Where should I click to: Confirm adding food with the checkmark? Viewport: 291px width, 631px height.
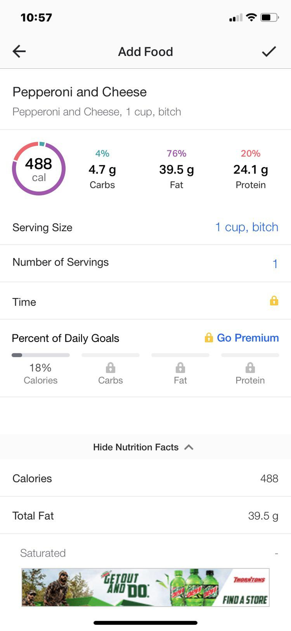click(269, 52)
